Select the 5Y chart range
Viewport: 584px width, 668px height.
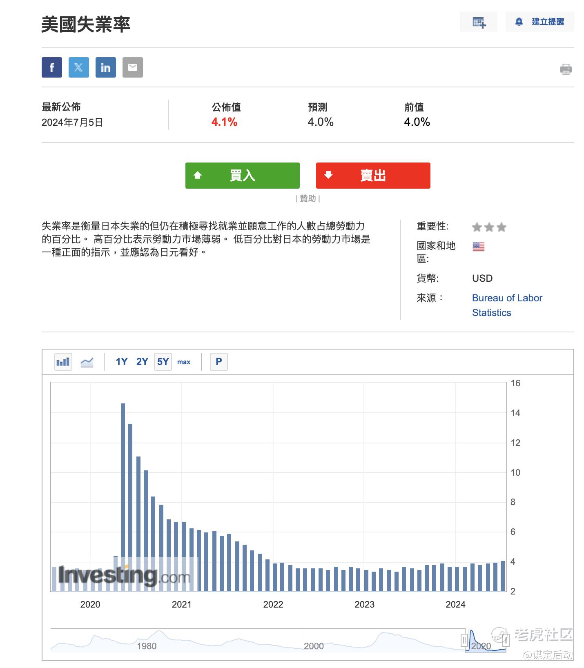(x=163, y=362)
